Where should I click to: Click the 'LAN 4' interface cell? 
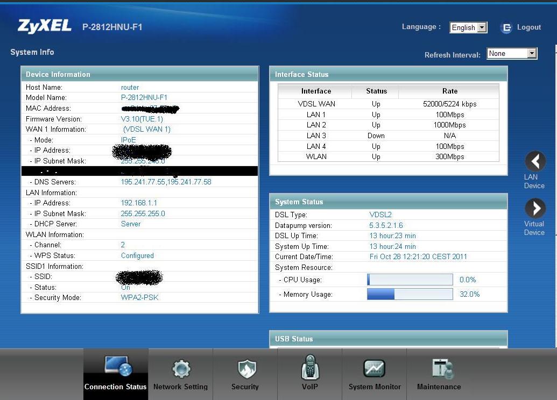[316, 146]
